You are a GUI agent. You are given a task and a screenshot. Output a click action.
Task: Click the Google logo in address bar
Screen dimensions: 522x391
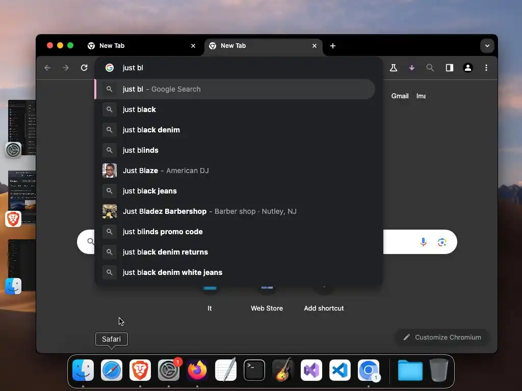tap(110, 68)
